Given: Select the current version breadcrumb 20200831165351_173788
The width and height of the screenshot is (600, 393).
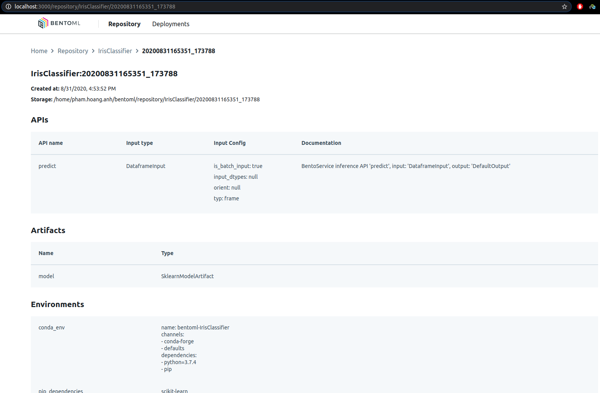Looking at the screenshot, I should pos(178,51).
